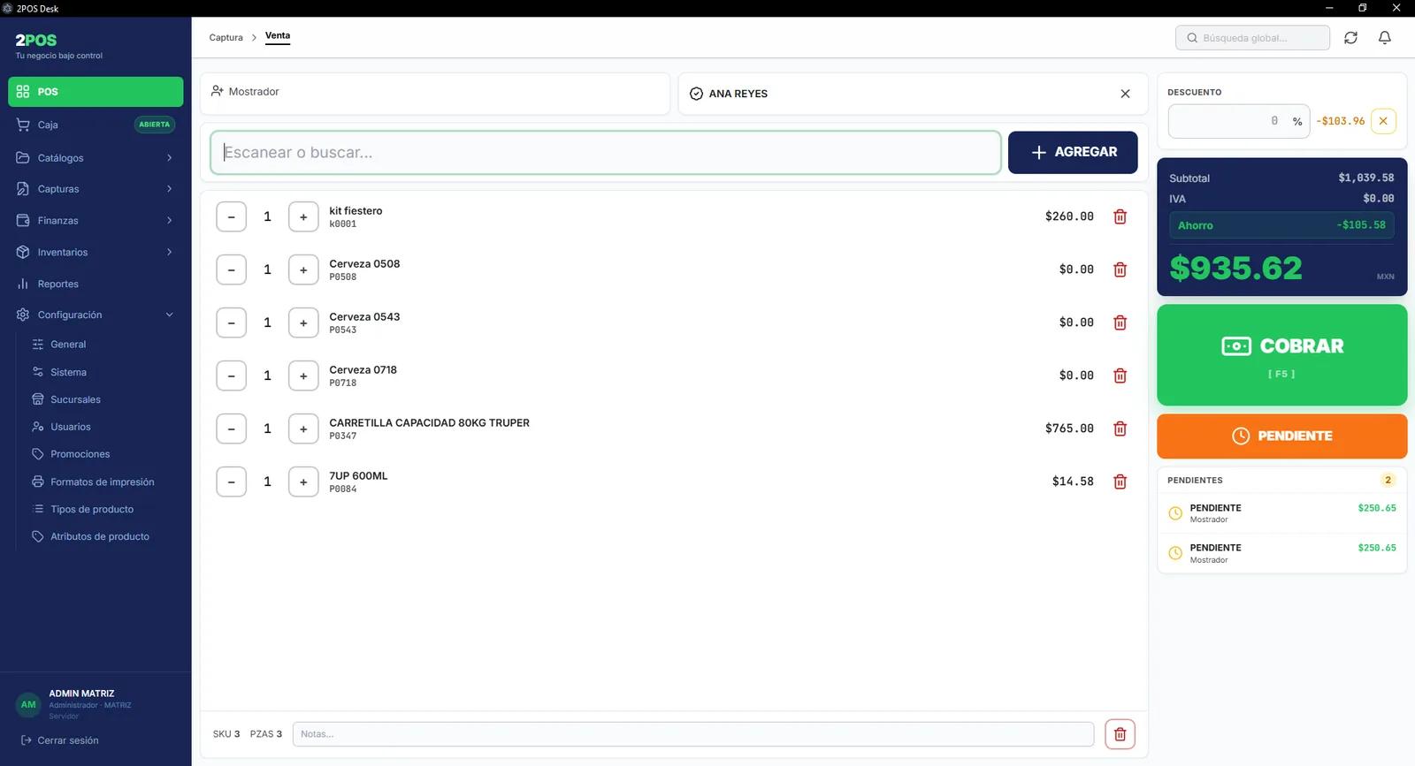Add one more Cerveza 0543

(303, 322)
